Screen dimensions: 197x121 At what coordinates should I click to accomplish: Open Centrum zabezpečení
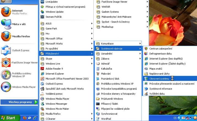tap(170, 49)
